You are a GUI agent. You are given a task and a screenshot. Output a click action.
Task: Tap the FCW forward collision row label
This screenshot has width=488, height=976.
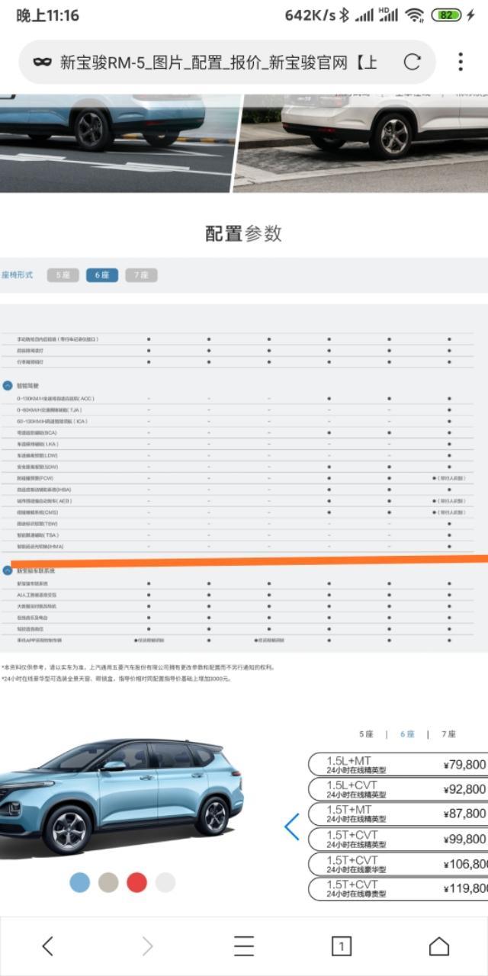(35, 478)
